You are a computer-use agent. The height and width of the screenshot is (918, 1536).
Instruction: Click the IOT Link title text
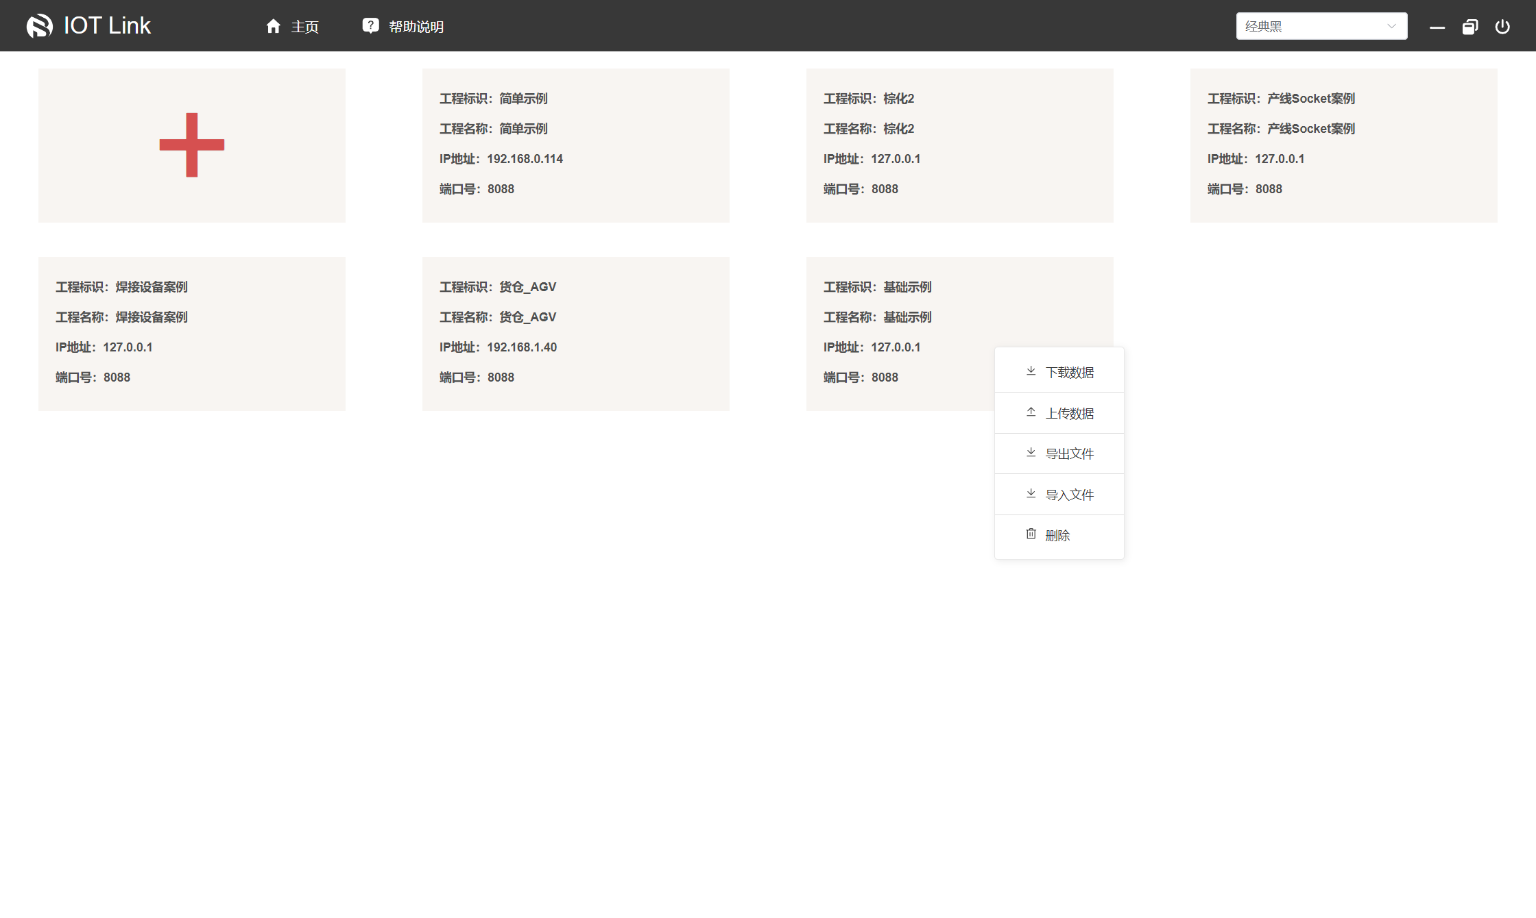107,26
